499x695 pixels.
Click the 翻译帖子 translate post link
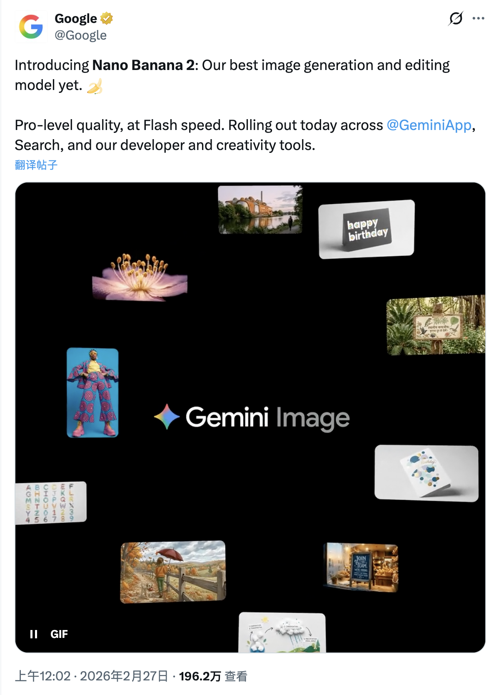(x=36, y=165)
